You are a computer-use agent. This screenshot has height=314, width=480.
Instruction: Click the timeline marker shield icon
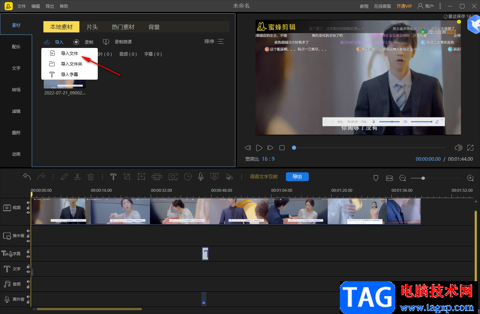376,178
